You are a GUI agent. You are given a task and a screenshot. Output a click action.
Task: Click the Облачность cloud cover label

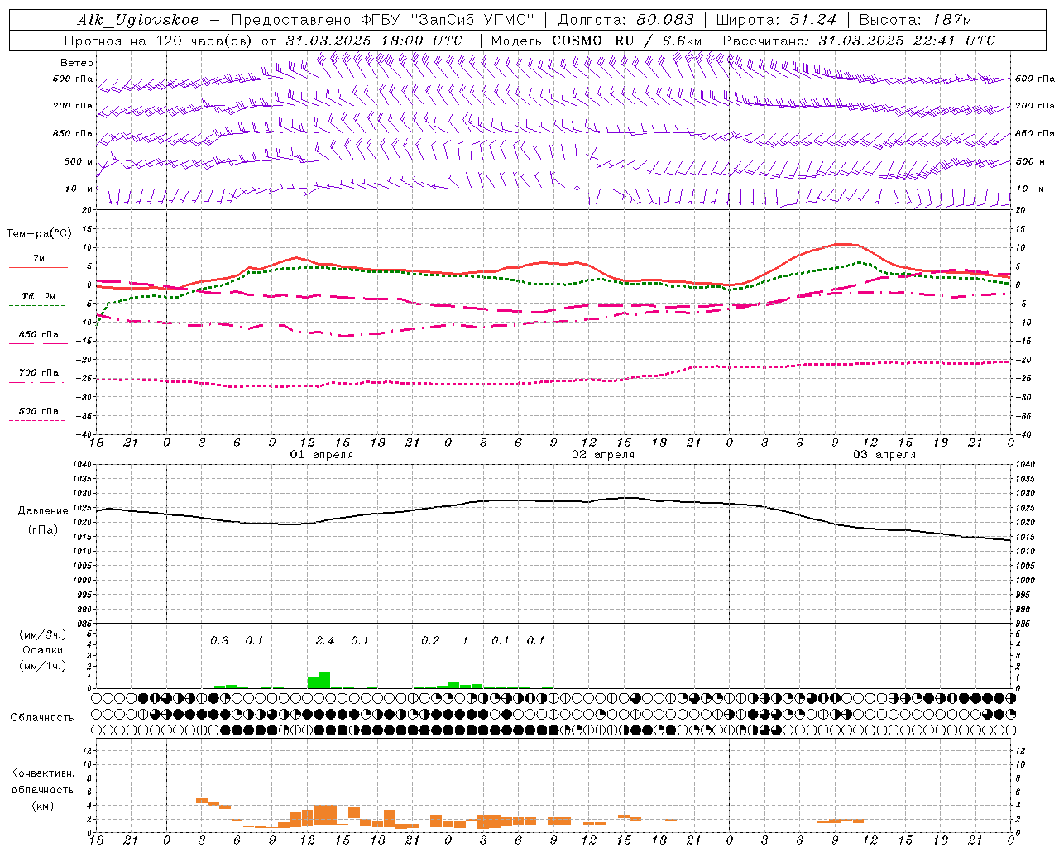[x=42, y=717]
